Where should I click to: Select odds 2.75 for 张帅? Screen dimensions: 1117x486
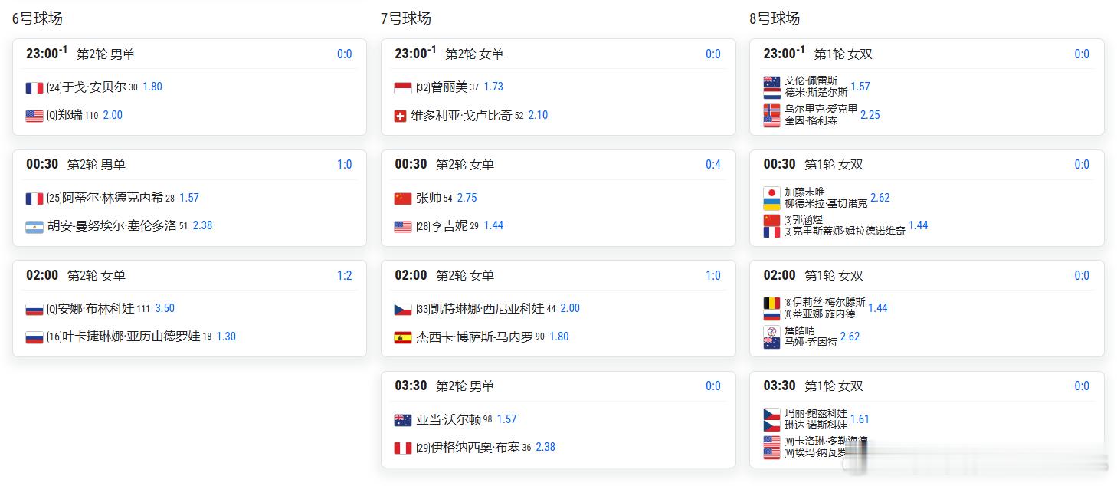(x=467, y=198)
